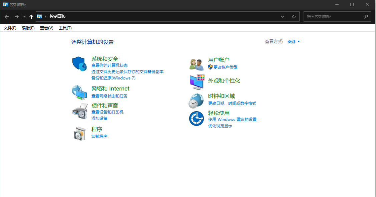
Task: Open the 系统和安全 shield icon
Action: [79, 64]
